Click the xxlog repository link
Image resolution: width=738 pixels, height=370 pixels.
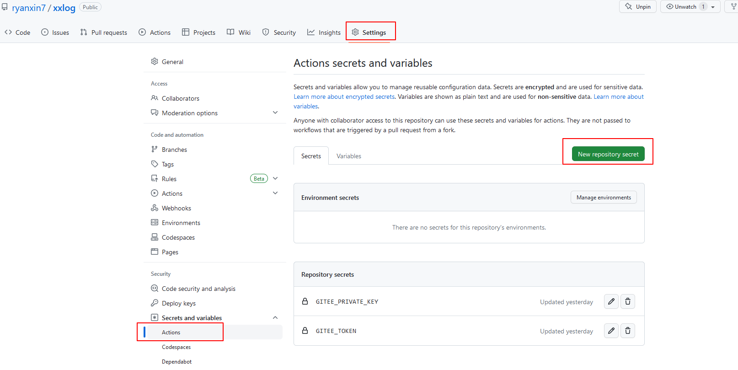pos(64,8)
